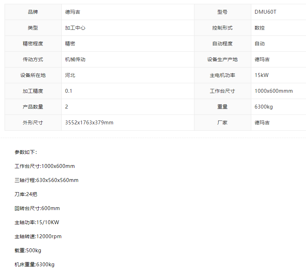Select the 精密 value cell

coord(128,44)
